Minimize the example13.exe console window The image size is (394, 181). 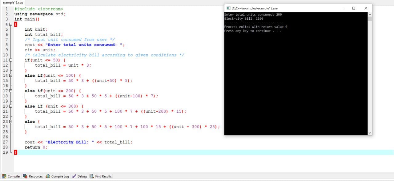342,8
